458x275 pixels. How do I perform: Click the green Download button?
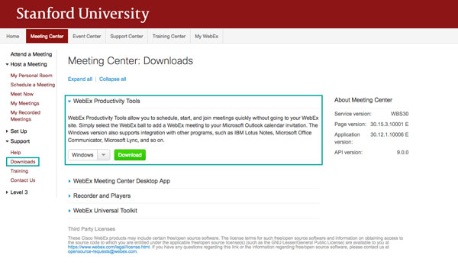pyautogui.click(x=130, y=155)
